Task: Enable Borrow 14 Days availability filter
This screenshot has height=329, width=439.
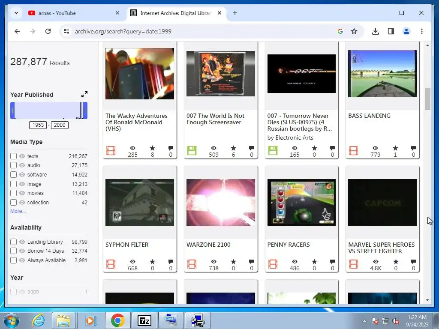Action: [13, 251]
